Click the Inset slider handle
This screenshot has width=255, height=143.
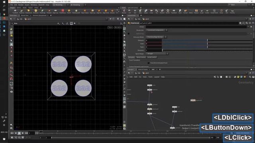(207, 44)
